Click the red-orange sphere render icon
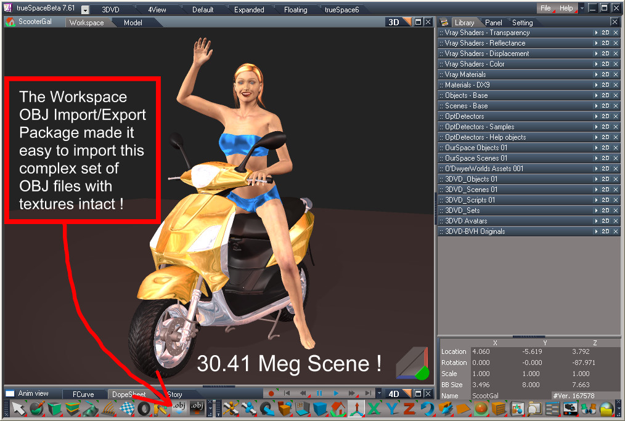Screen dimensions: 625x421 coord(481,408)
